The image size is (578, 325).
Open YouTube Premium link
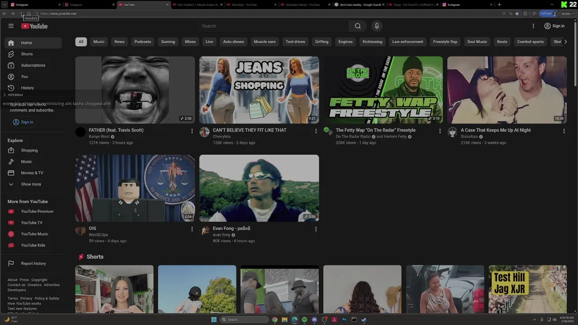click(33, 211)
